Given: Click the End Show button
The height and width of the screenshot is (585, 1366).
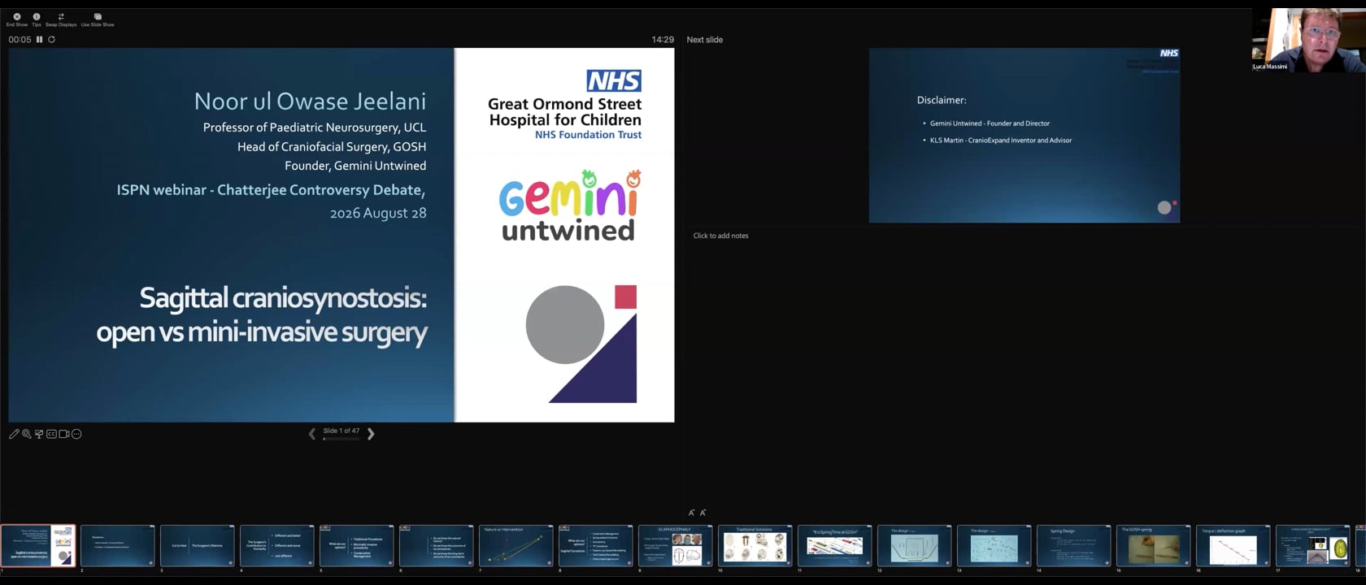Looking at the screenshot, I should [x=16, y=19].
